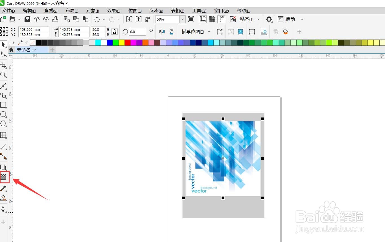Open the 位图 menu
This screenshot has height=242, width=385.
tap(135, 11)
